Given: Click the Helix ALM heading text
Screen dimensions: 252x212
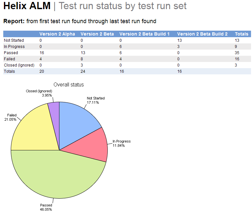Looking at the screenshot, I should click(x=27, y=6).
